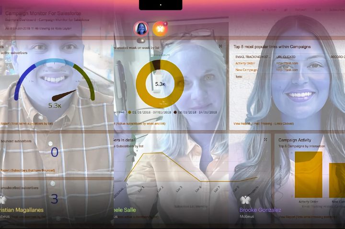Click the Campaign Activity widget title

[295, 140]
